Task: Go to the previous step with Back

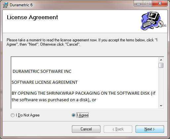Action: pyautogui.click(x=118, y=129)
